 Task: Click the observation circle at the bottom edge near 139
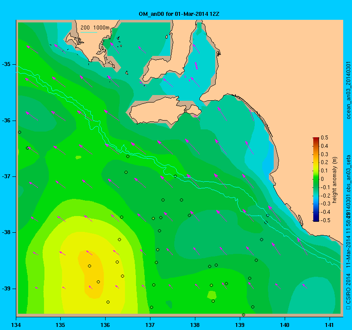click(x=244, y=315)
